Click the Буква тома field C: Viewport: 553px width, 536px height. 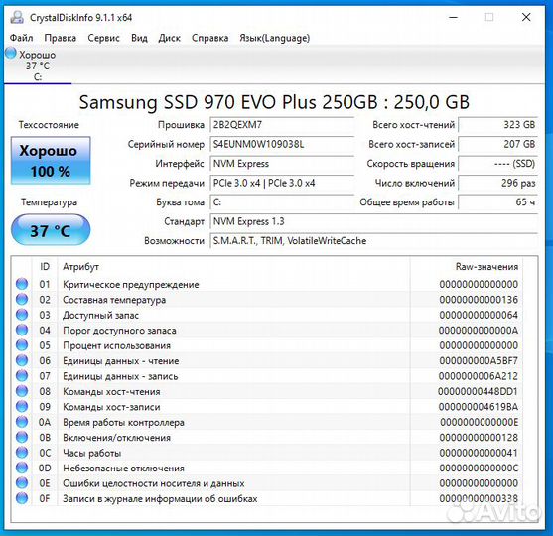point(282,202)
